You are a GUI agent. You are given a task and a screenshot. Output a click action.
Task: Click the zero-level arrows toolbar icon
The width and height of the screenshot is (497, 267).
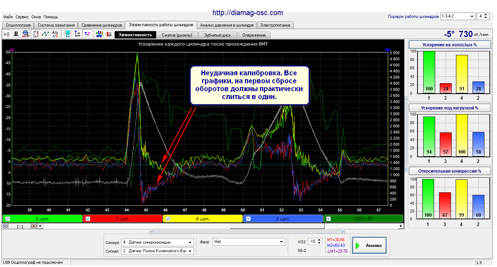click(x=7, y=34)
